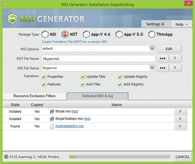
Task: Browse for MSI file with ellipsis button
Action: click(x=163, y=68)
